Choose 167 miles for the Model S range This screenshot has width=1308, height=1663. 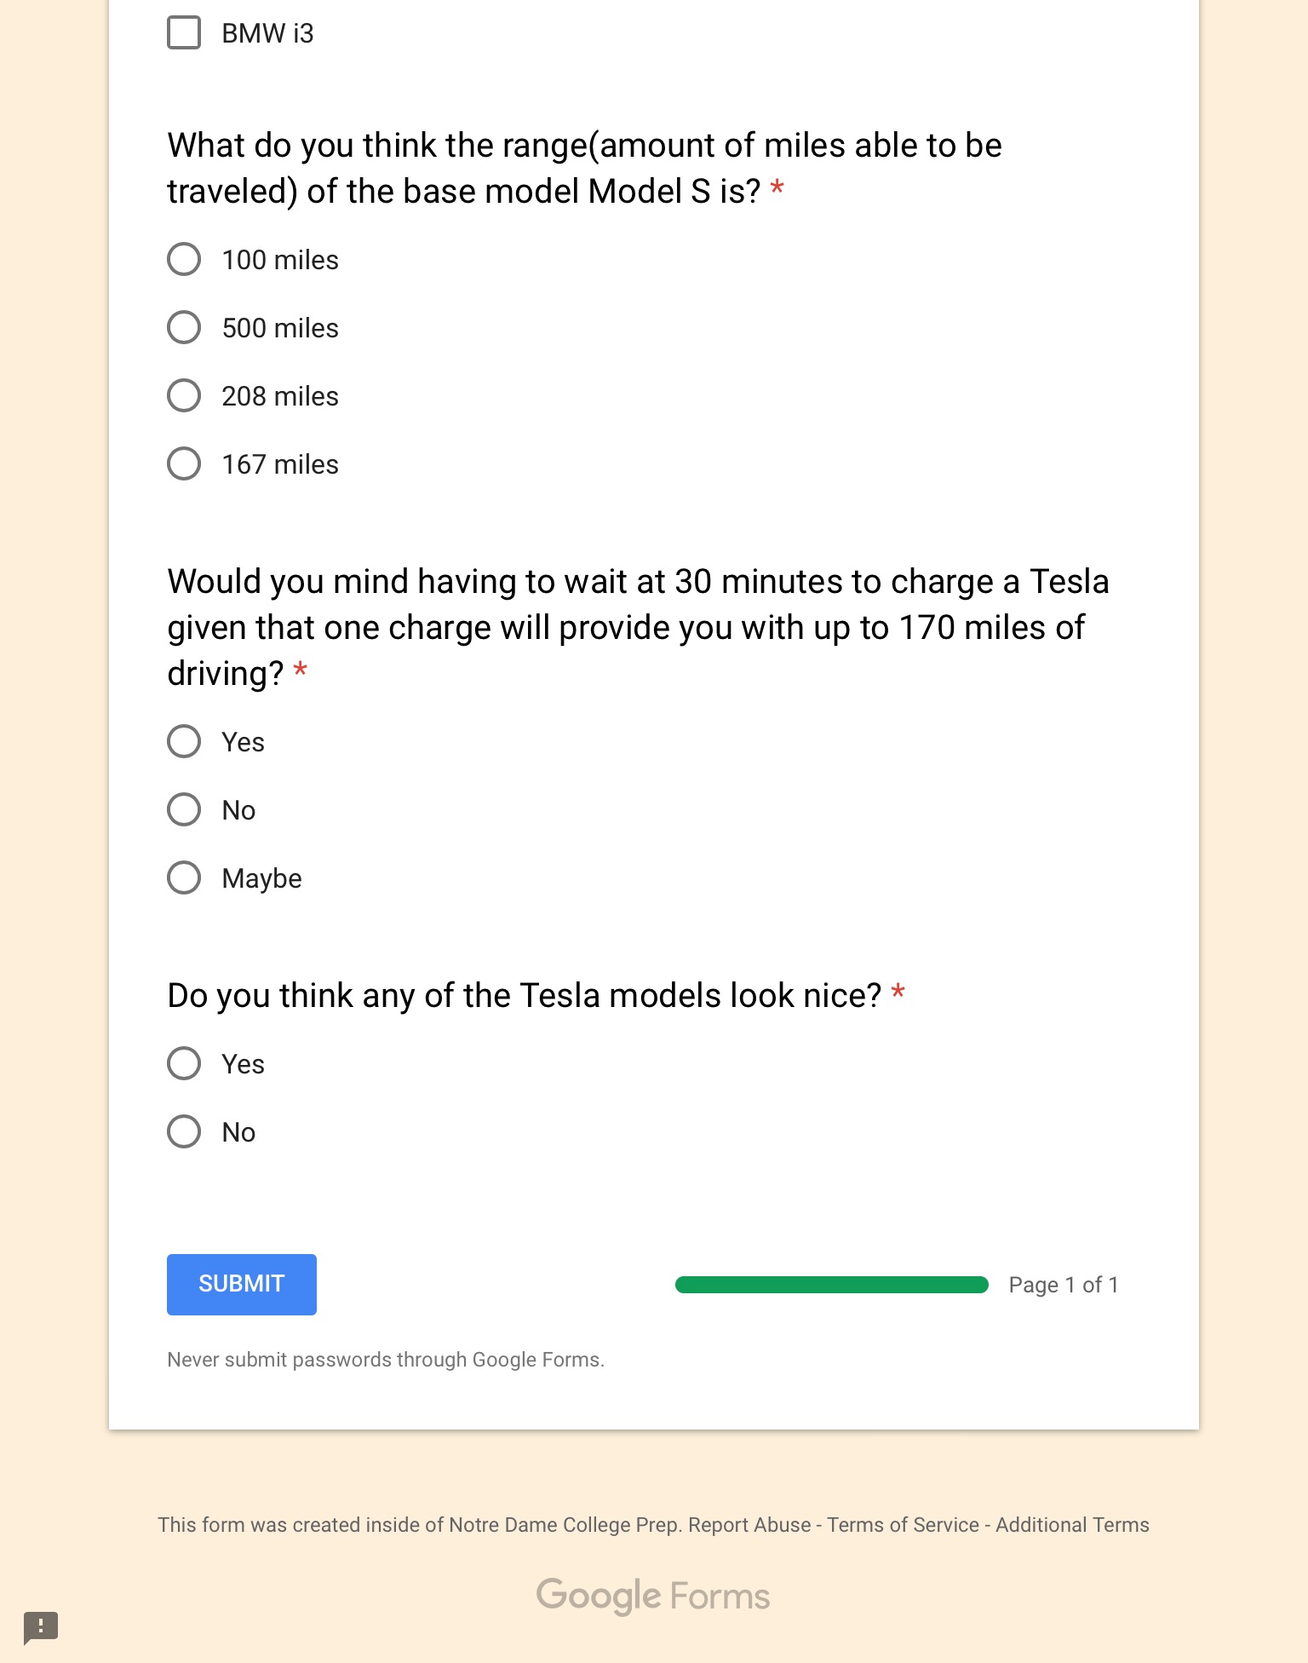click(x=183, y=463)
